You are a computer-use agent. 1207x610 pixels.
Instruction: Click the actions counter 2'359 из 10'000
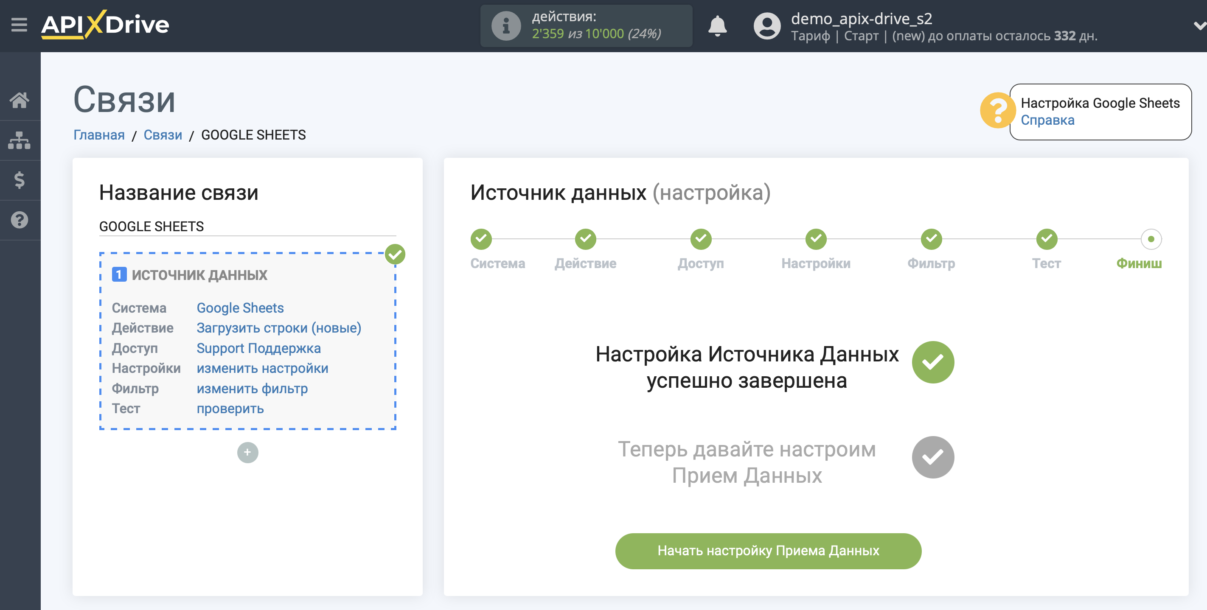596,34
